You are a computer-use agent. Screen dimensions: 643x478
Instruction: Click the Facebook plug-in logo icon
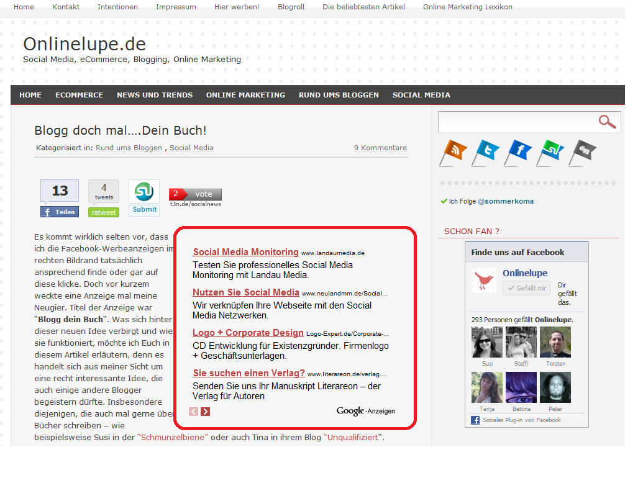click(x=475, y=420)
